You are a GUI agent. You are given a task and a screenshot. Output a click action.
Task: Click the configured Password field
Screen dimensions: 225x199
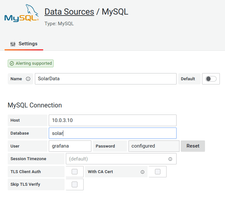click(x=154, y=146)
